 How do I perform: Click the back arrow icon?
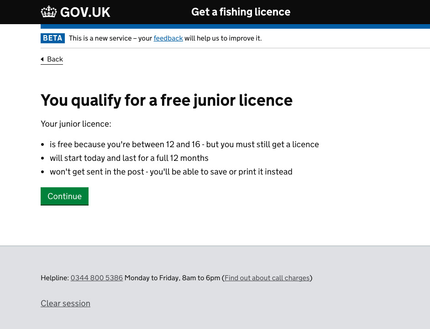pos(42,59)
